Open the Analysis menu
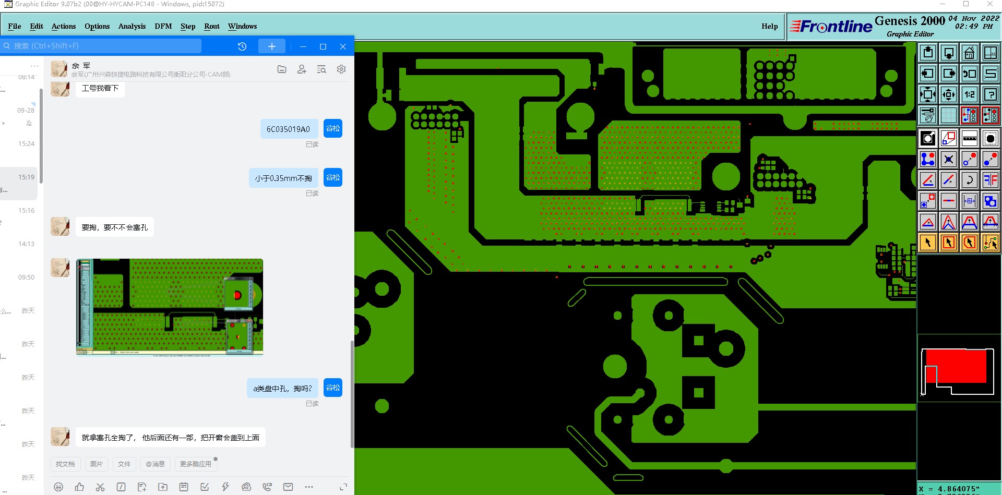This screenshot has width=1002, height=495. 132,26
